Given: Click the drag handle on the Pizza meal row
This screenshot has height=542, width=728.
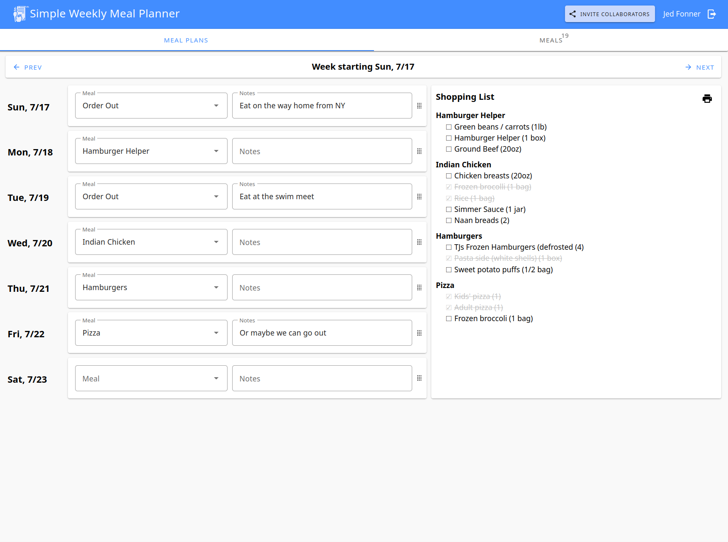Looking at the screenshot, I should [x=419, y=333].
